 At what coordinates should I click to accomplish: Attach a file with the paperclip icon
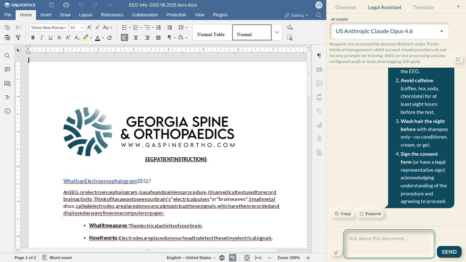[x=336, y=253]
